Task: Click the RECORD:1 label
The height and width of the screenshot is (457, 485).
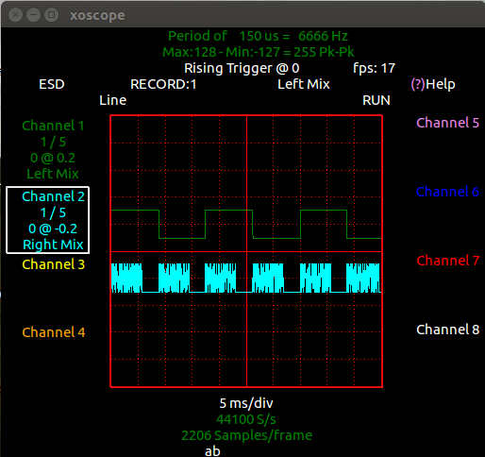Action: click(x=163, y=84)
